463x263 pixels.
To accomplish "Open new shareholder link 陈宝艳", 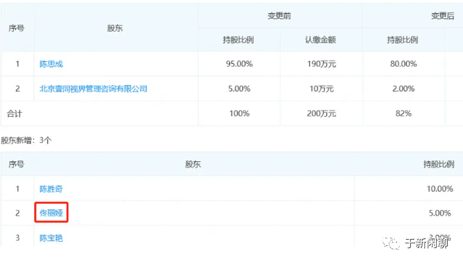I will (51, 238).
